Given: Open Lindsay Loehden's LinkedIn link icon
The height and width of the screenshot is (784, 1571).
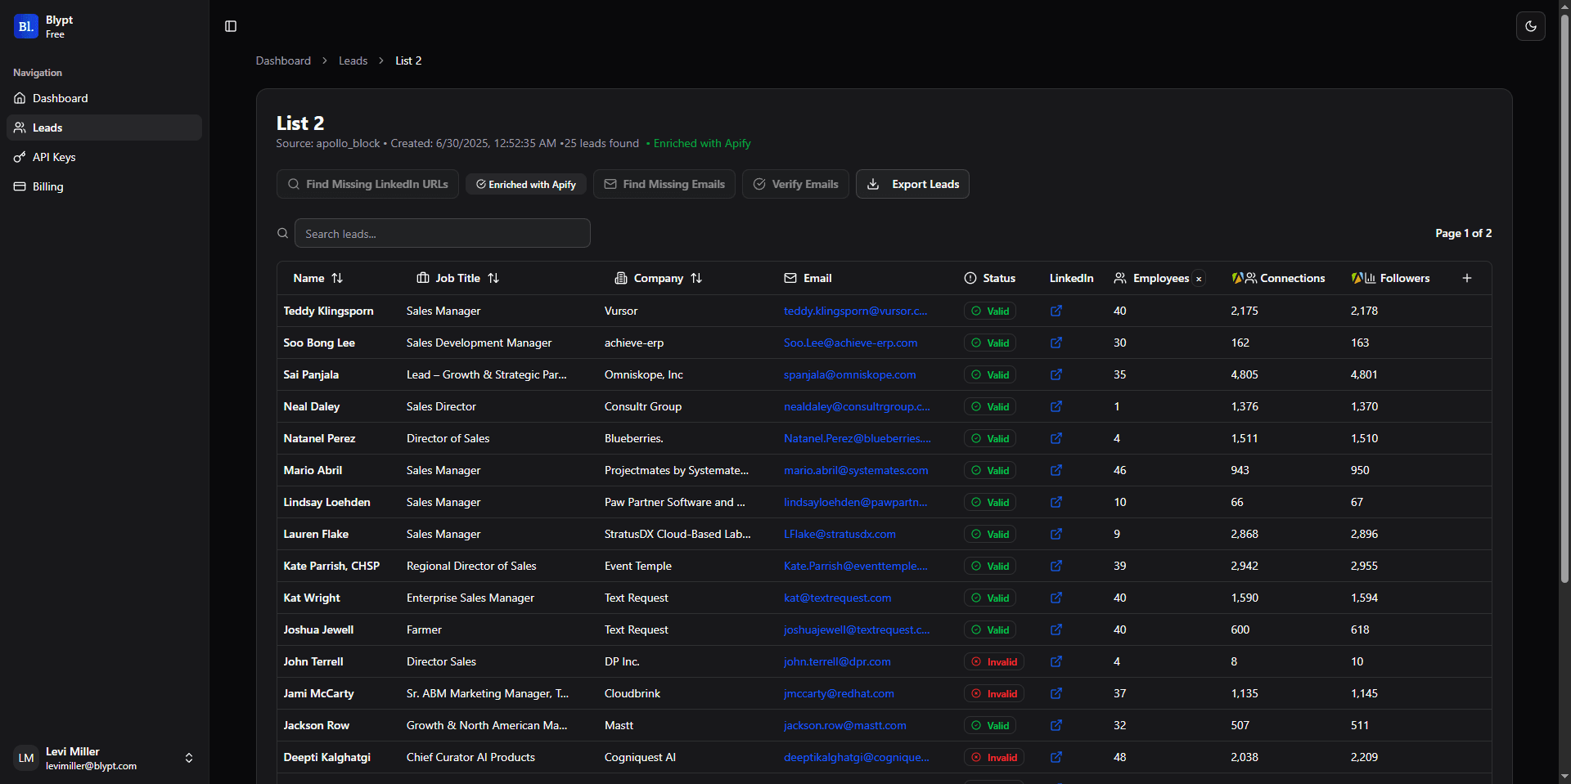Looking at the screenshot, I should pyautogui.click(x=1056, y=502).
